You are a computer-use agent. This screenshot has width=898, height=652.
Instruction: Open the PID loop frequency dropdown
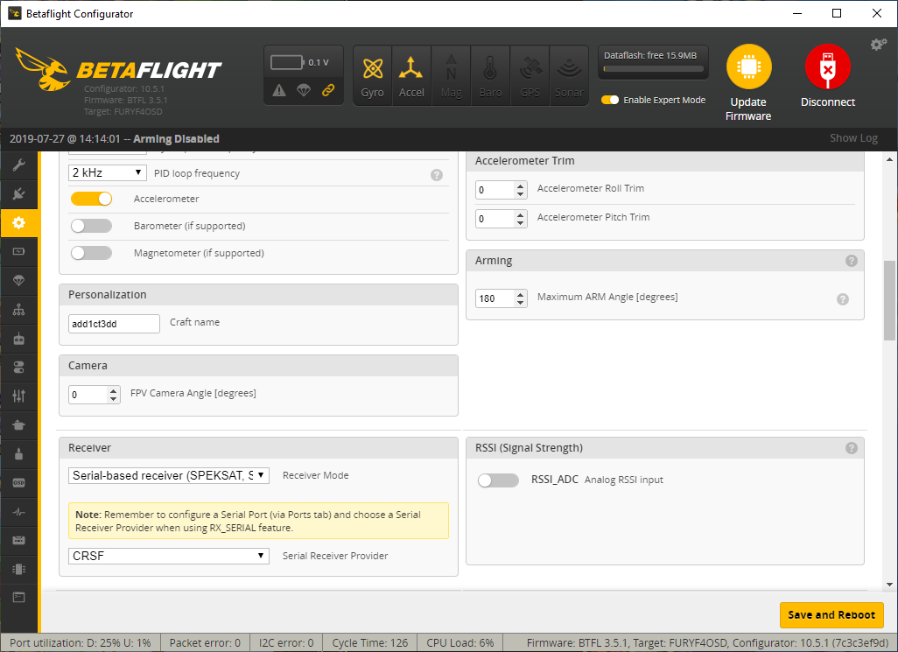(x=107, y=173)
